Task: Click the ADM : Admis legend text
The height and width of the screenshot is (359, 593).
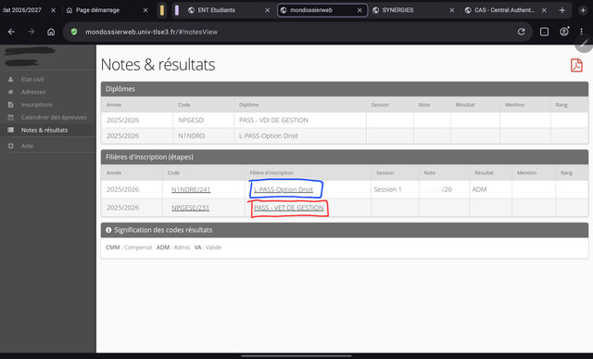Action: click(x=173, y=248)
